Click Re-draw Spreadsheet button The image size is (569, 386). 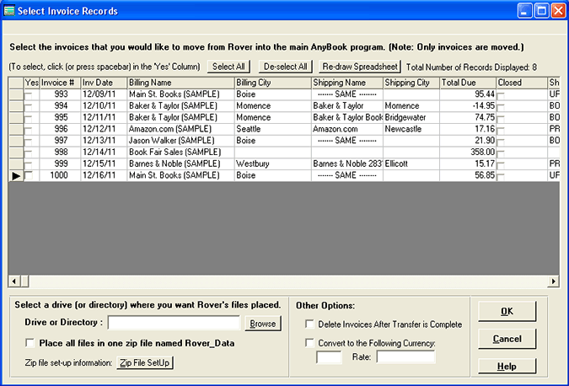(x=360, y=67)
